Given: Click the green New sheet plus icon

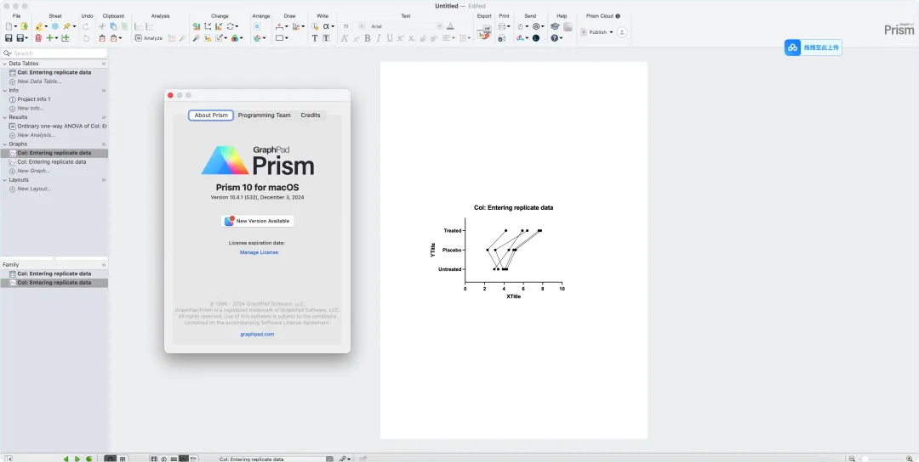Looking at the screenshot, I should pos(50,38).
